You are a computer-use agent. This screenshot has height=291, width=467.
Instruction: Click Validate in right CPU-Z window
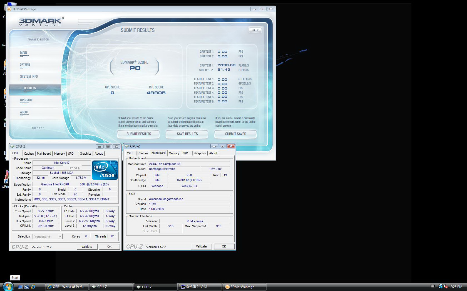201,246
